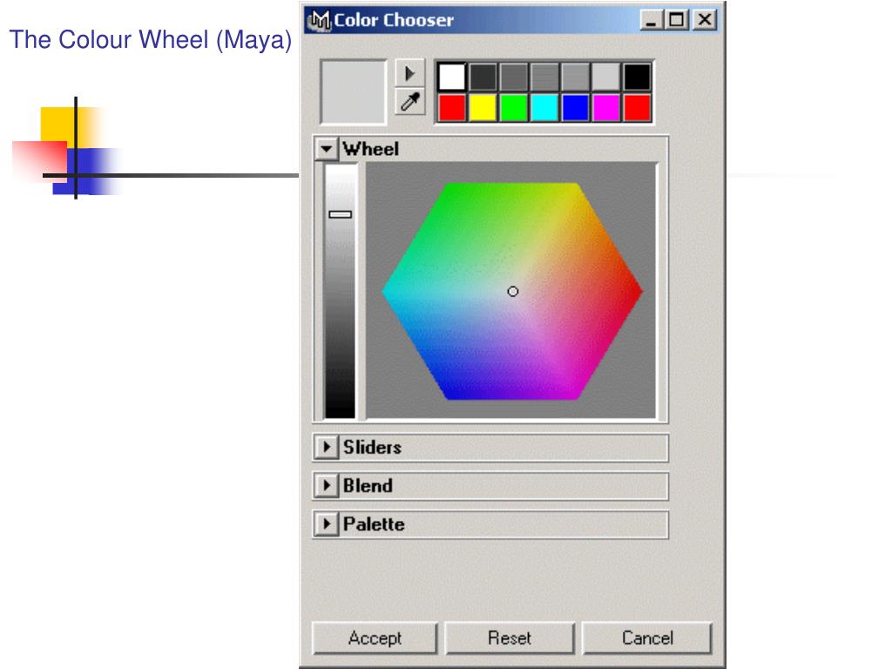This screenshot has width=892, height=669.
Task: Click the value slider handle
Action: click(341, 214)
